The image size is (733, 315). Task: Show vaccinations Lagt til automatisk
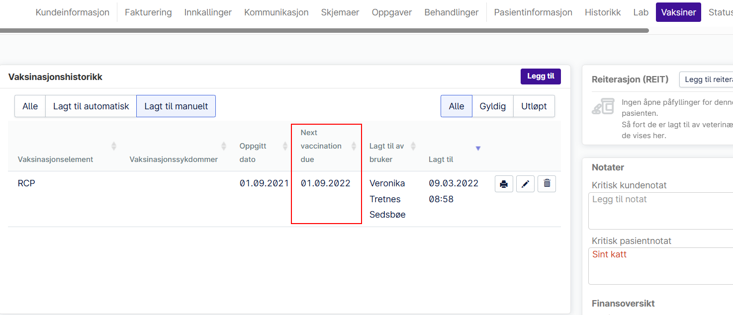click(x=91, y=106)
